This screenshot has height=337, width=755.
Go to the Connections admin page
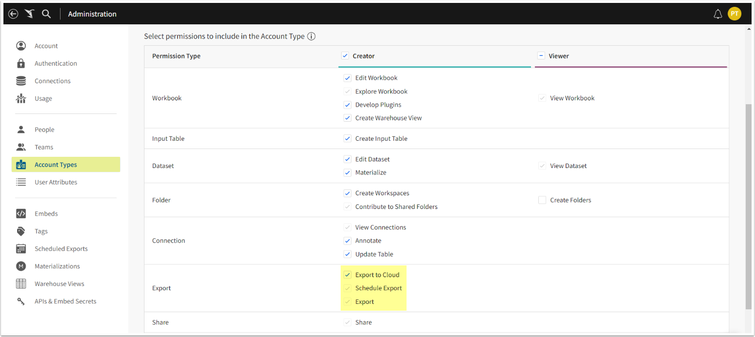52,81
